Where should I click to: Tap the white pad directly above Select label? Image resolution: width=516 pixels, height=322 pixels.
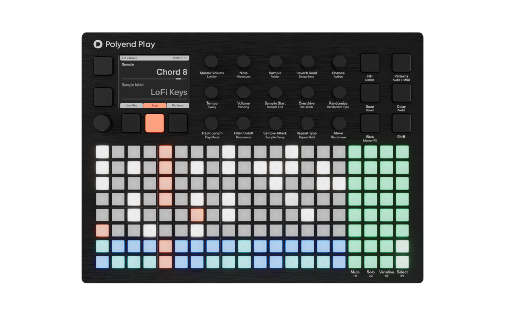point(402,262)
